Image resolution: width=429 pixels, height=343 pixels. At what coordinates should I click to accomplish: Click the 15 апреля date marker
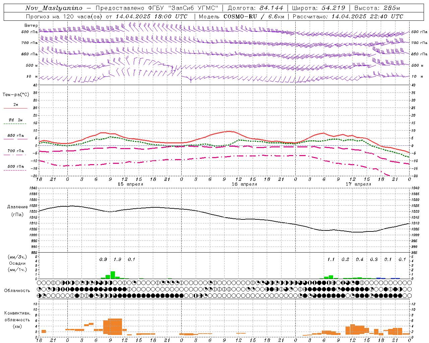click(x=130, y=184)
